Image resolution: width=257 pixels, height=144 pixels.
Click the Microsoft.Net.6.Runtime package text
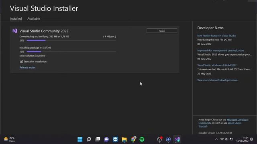[32, 56]
